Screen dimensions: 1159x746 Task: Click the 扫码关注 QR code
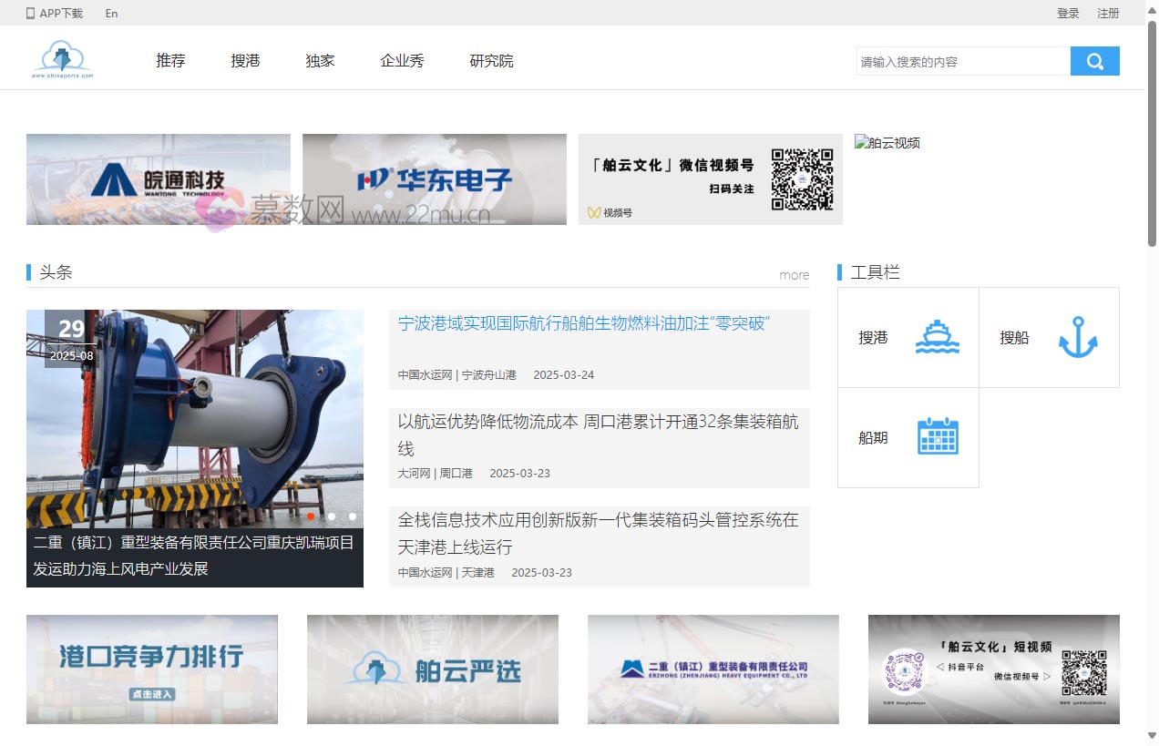coord(803,179)
